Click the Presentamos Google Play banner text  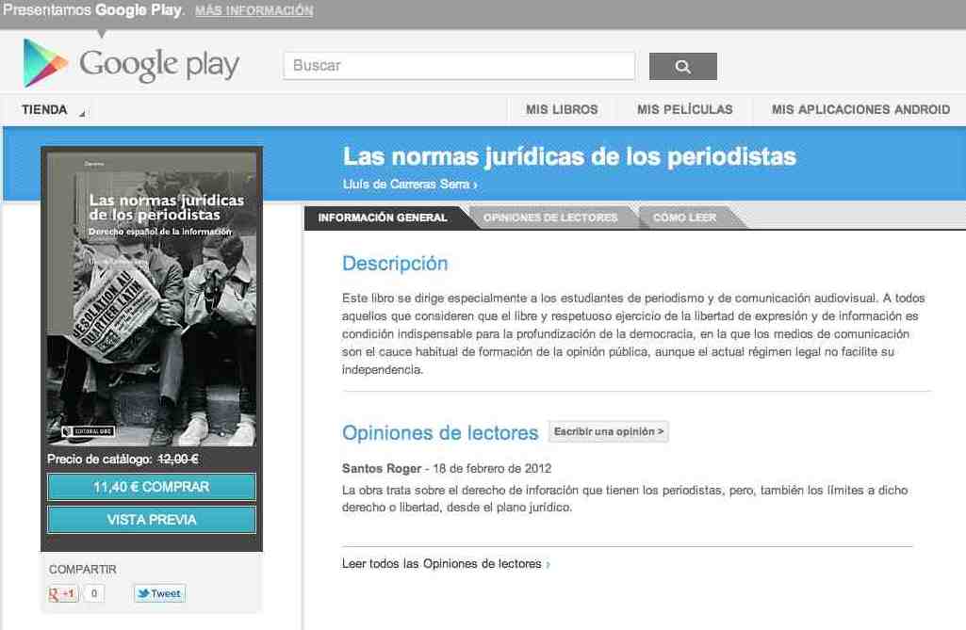(93, 9)
